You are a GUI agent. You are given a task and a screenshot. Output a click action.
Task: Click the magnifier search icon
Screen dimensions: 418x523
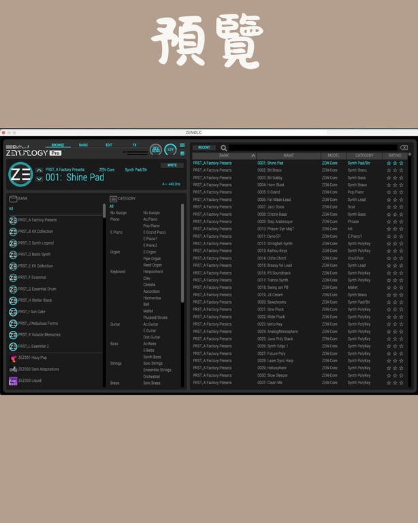pyautogui.click(x=224, y=148)
